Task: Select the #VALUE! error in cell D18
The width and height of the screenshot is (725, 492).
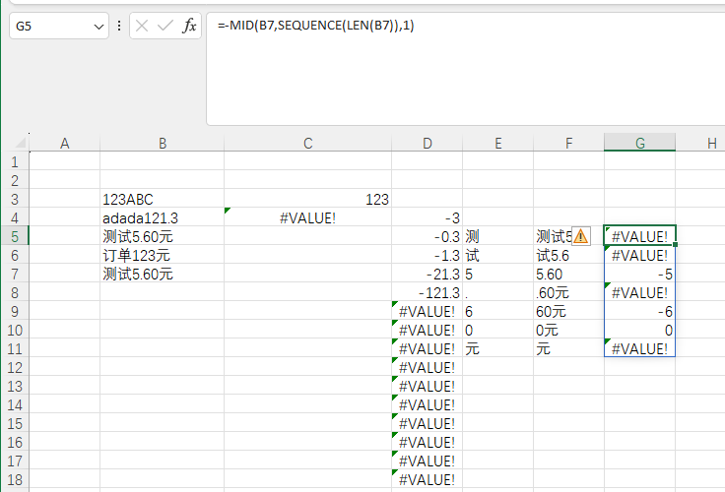Action: click(x=428, y=479)
